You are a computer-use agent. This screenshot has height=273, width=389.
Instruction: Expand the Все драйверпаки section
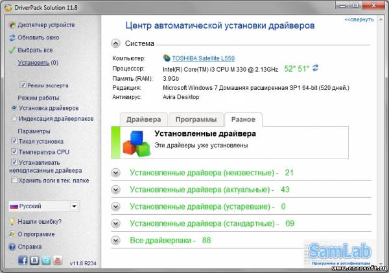115,240
